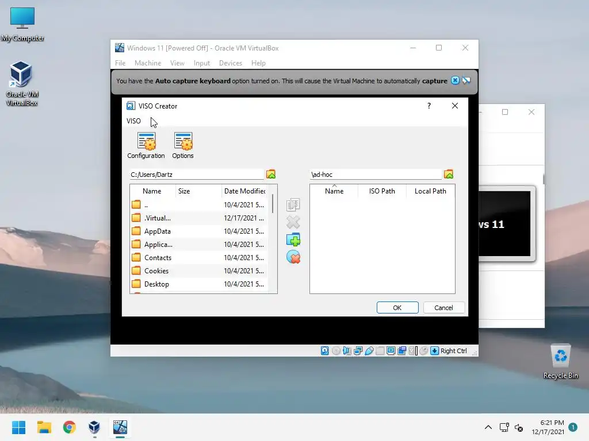This screenshot has height=441, width=589.
Task: Open the Windows Start menu
Action: [x=19, y=427]
